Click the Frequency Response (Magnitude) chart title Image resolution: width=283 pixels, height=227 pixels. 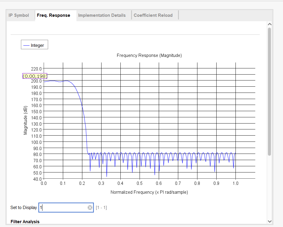(149, 55)
